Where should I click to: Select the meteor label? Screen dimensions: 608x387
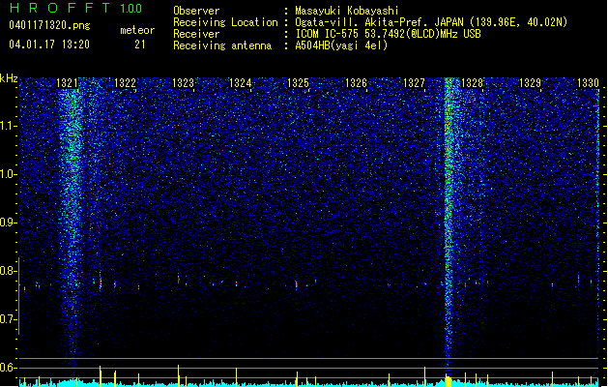coord(137,30)
